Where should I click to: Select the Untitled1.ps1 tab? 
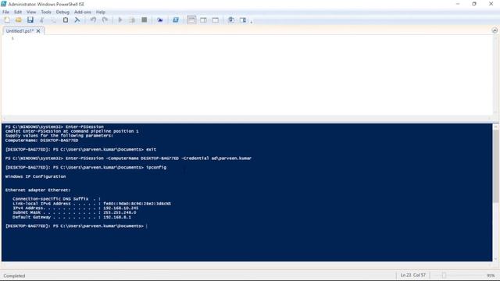(x=20, y=31)
